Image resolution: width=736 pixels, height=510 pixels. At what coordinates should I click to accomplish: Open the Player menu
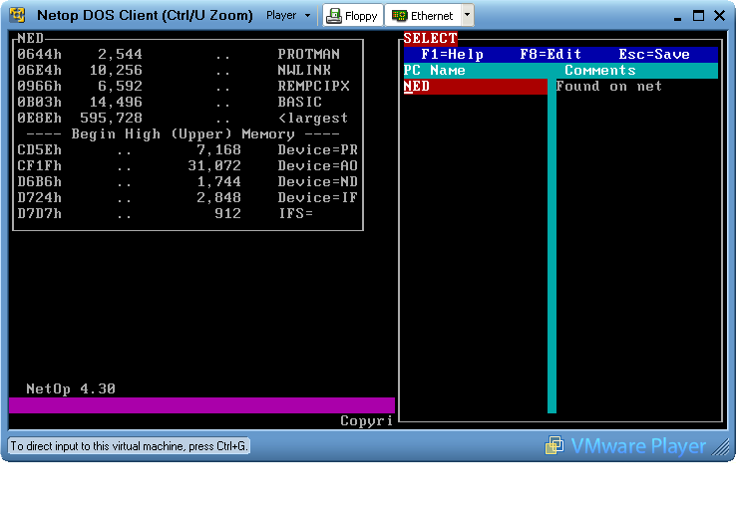pos(288,16)
